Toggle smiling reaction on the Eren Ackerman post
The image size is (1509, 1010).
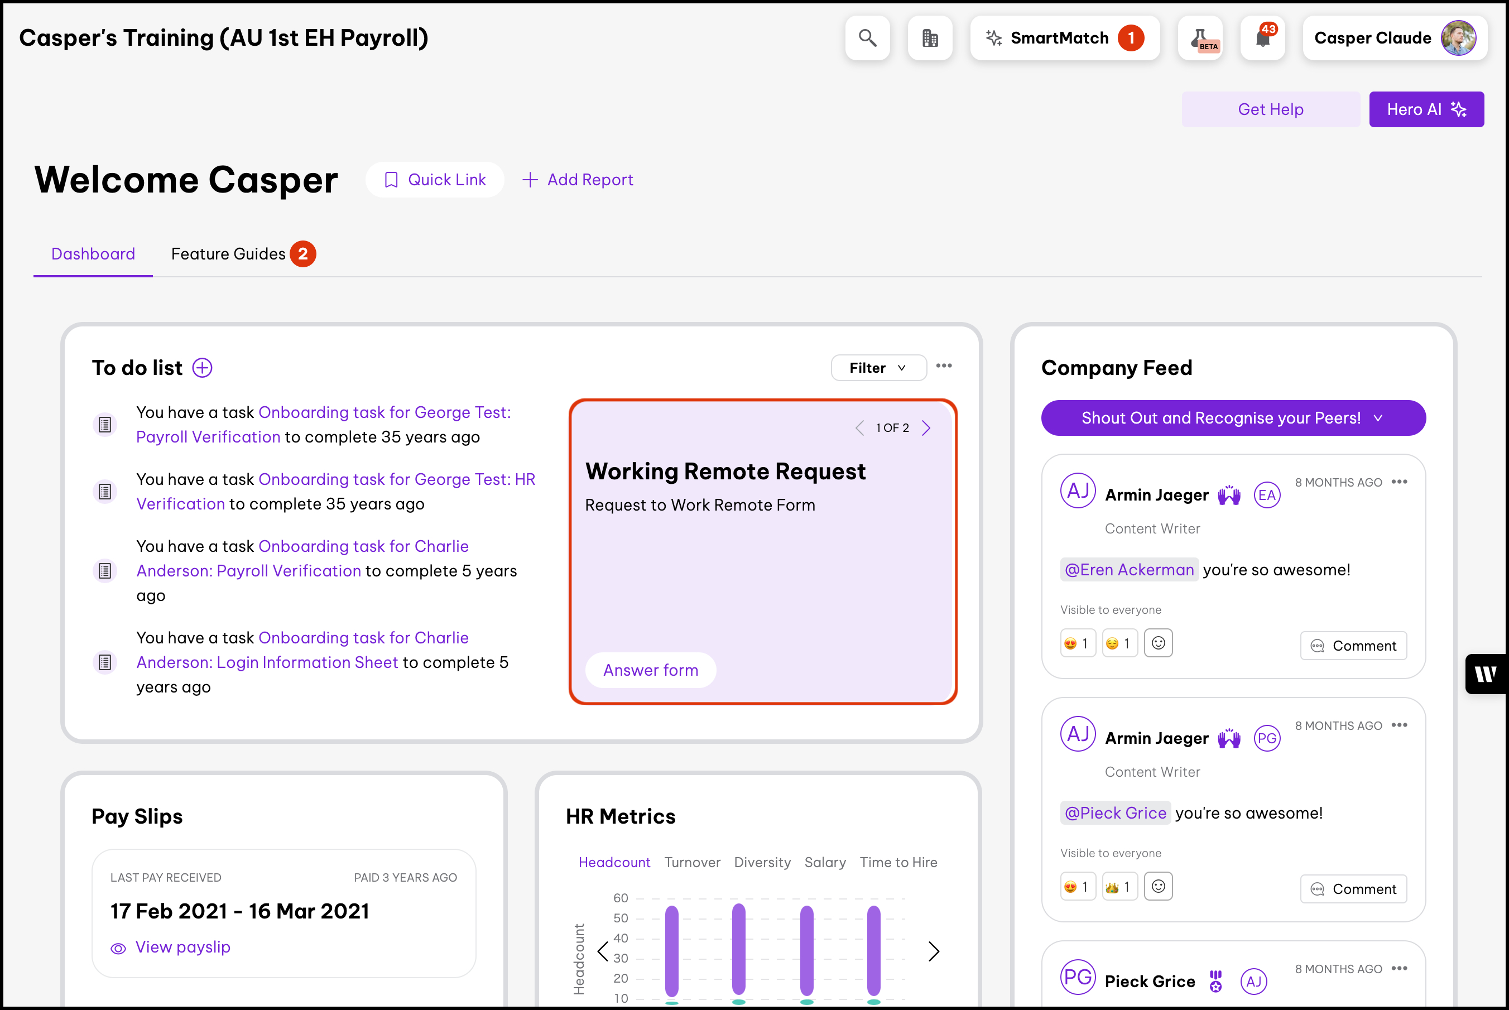point(1119,643)
